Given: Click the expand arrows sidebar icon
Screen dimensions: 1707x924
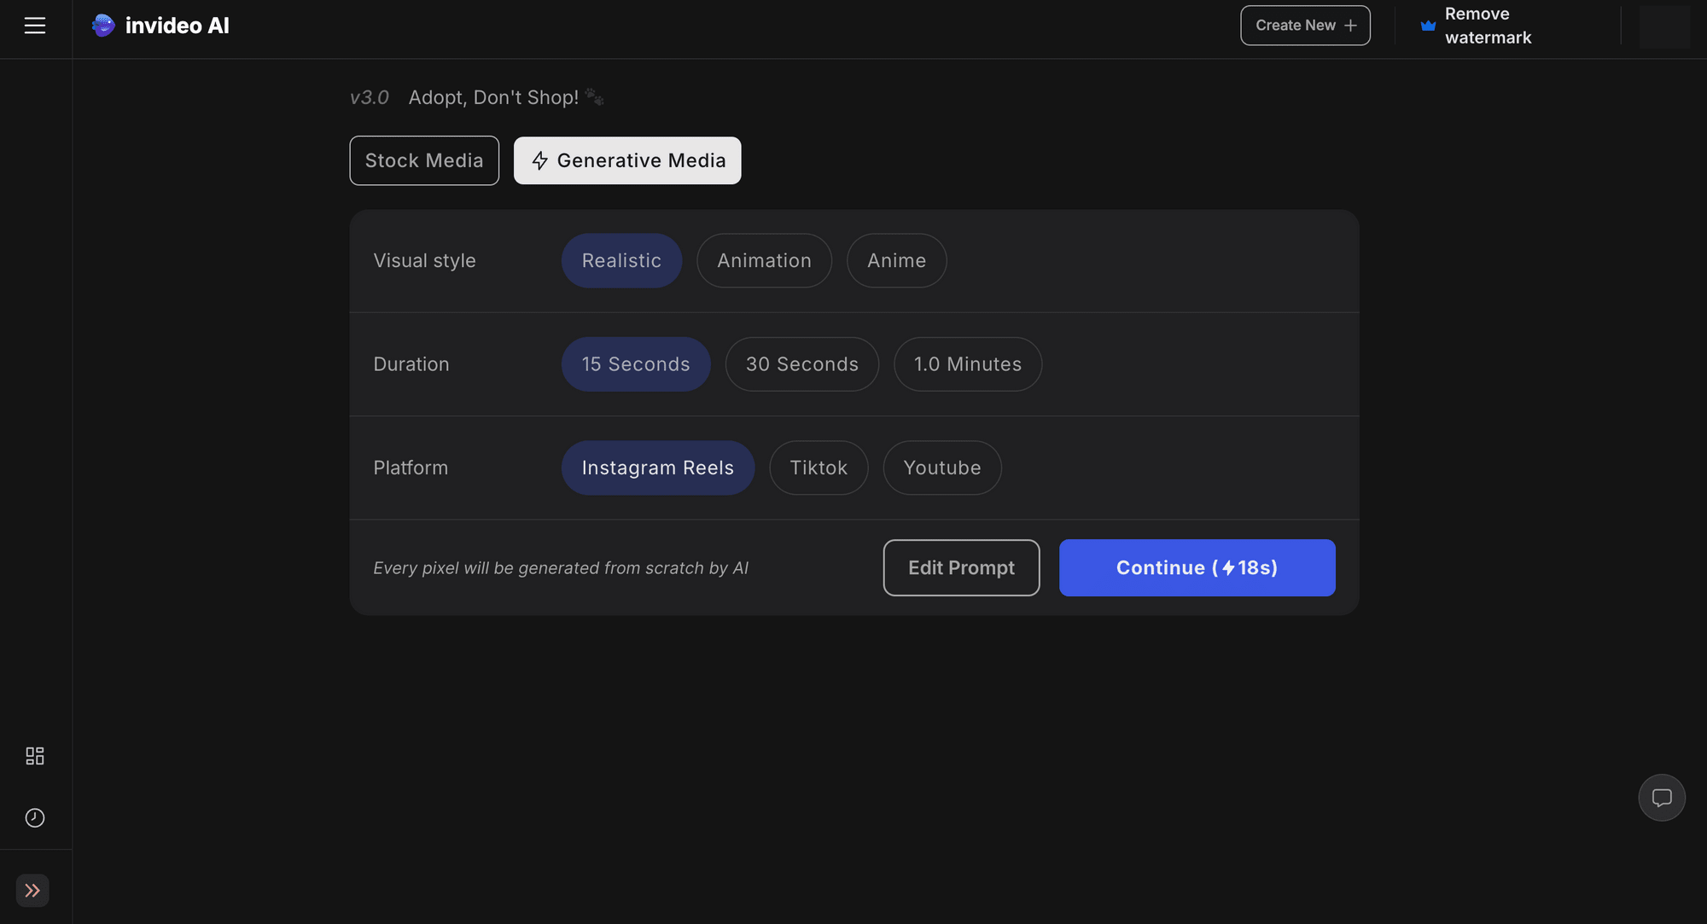Looking at the screenshot, I should 33,890.
